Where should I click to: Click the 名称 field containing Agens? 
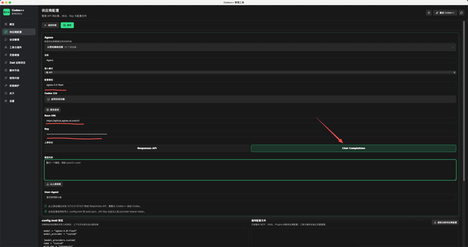tap(250, 60)
